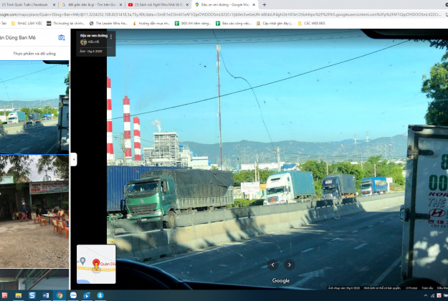
Task: Collapse the side panel arrow
Action: coord(74,159)
